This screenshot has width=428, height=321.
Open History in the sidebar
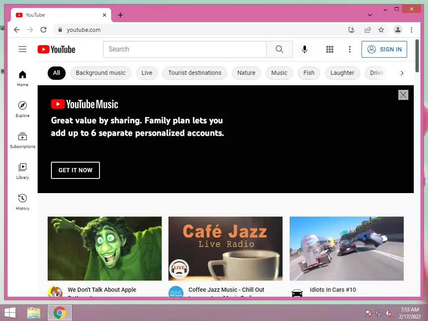click(23, 202)
